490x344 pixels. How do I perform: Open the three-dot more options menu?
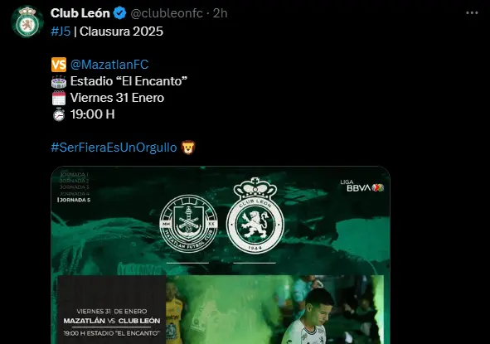tap(472, 12)
